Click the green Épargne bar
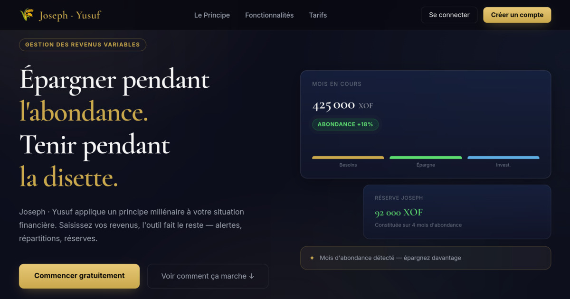 pyautogui.click(x=426, y=158)
